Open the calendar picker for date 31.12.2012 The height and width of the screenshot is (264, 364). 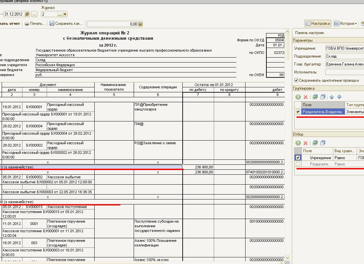point(27,14)
